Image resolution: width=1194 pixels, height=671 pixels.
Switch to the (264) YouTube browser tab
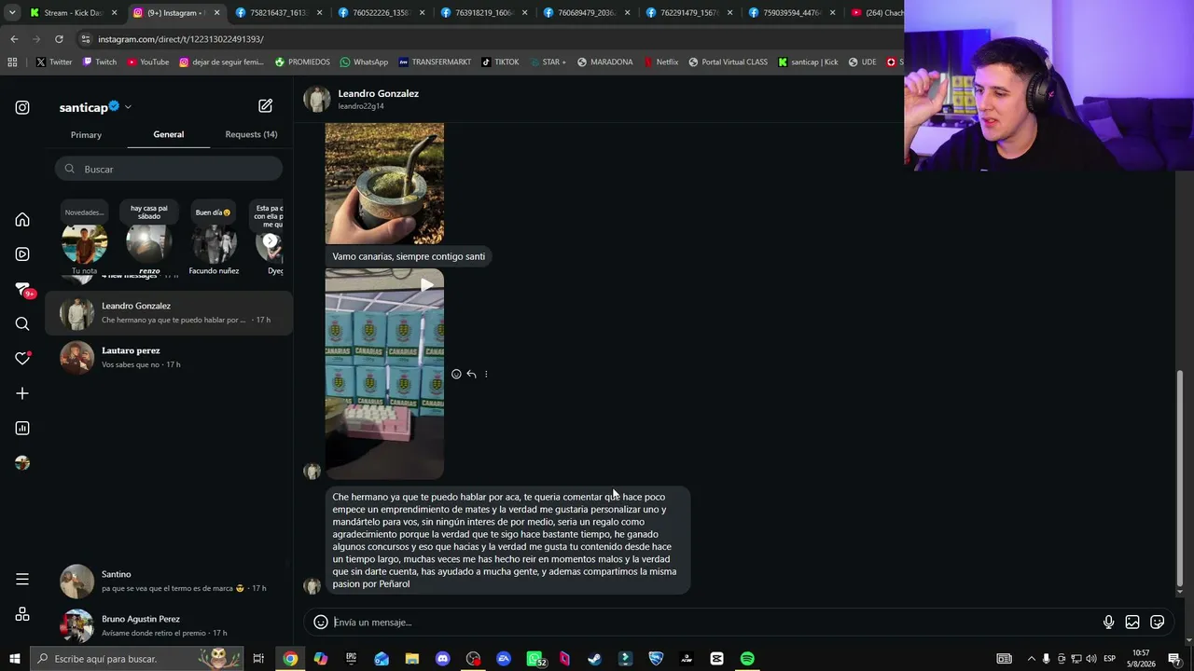[877, 13]
